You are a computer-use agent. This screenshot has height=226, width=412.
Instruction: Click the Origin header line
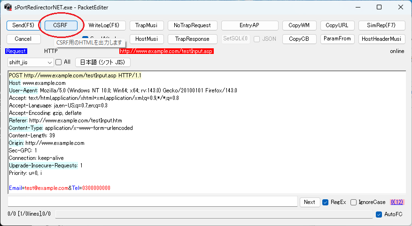(47, 143)
